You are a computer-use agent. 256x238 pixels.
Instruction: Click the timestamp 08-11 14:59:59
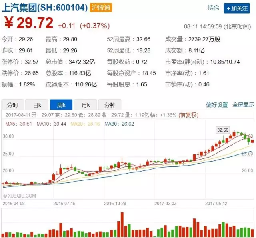(203, 26)
